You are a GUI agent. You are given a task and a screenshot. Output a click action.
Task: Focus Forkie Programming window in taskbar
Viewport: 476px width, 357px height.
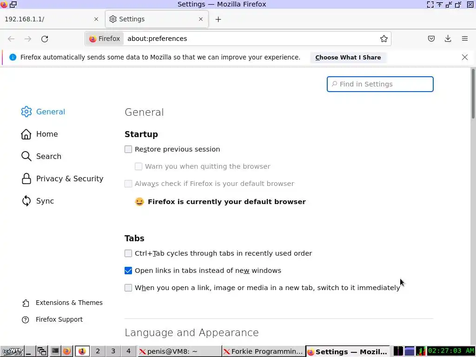coord(263,351)
